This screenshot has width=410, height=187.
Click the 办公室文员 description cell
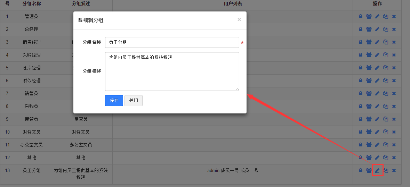81,145
